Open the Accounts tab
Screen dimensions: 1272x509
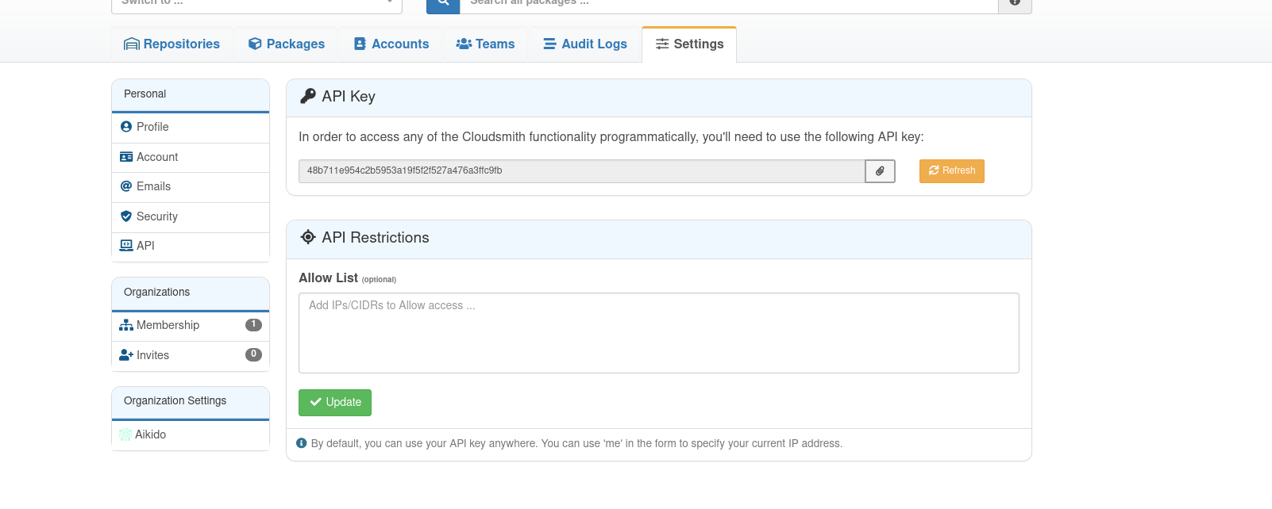point(391,44)
